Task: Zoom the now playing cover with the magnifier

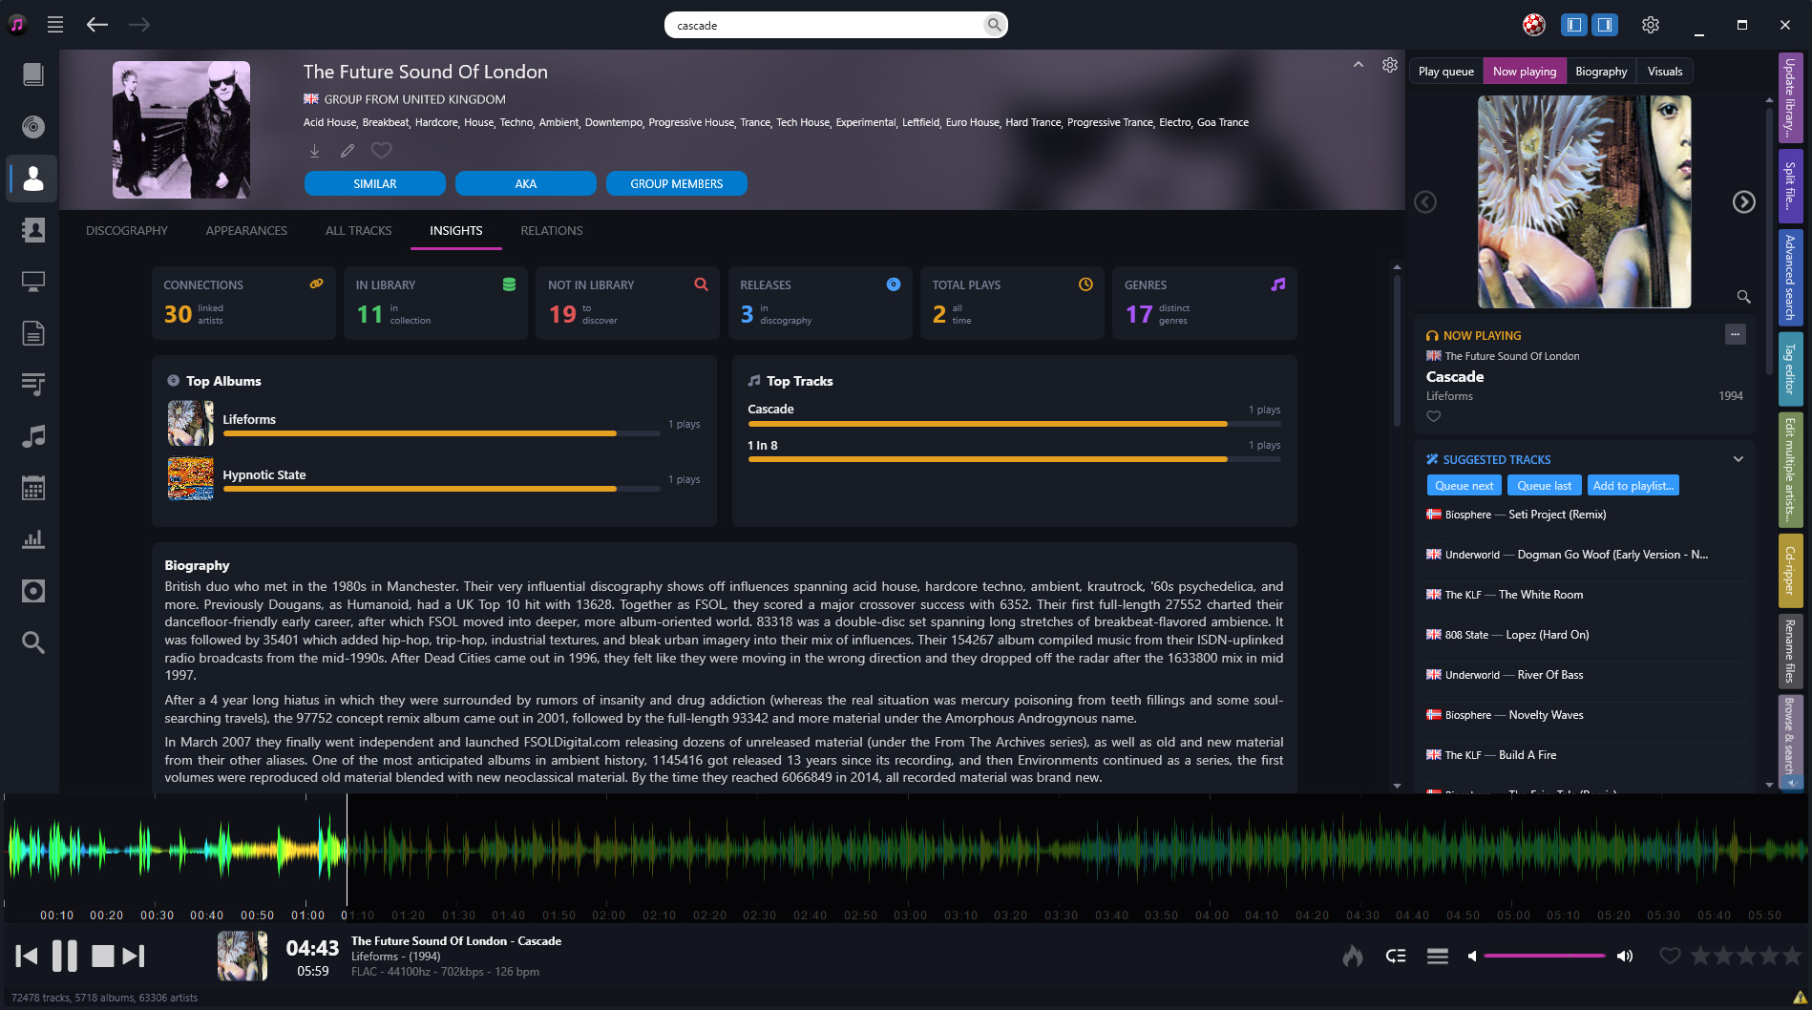Action: coord(1743,297)
